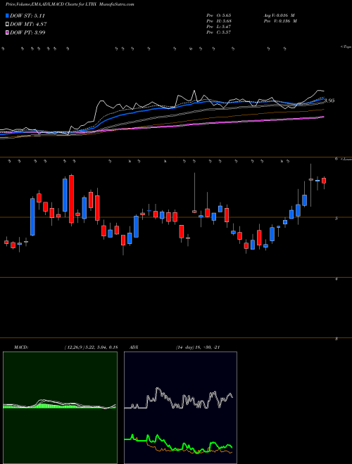Screen dimensions: 352x464
Task: Click the ADX (14 day) values text
Action: pos(198,347)
